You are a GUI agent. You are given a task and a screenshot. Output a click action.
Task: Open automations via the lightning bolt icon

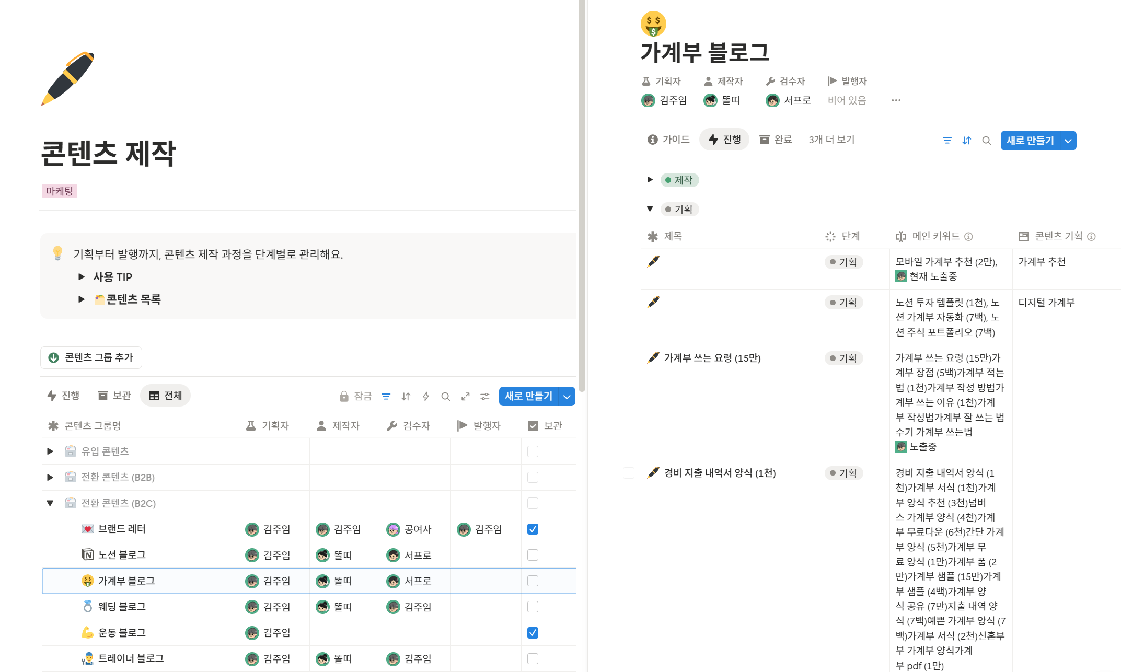tap(425, 397)
